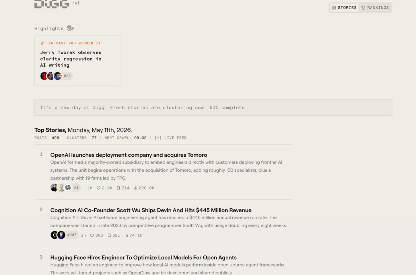
Task: Click the Cognition AI story summary paragraph
Action: coord(169,221)
